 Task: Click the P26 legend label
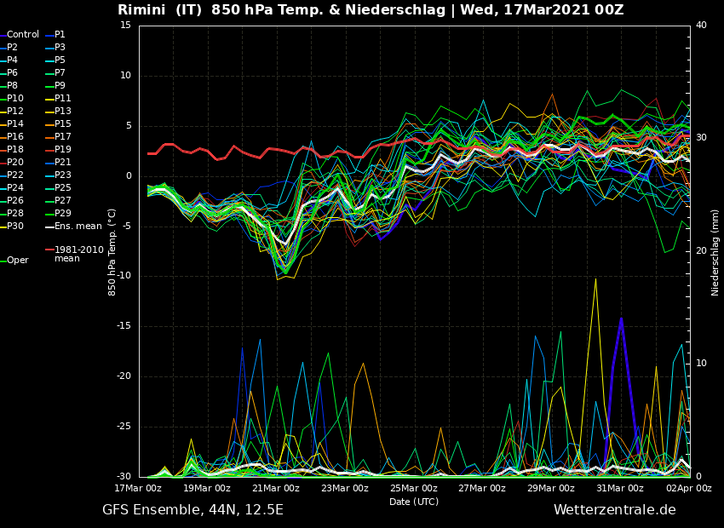pyautogui.click(x=14, y=200)
